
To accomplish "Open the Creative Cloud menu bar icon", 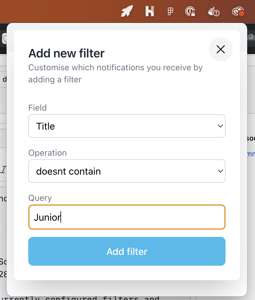I will pos(238,11).
